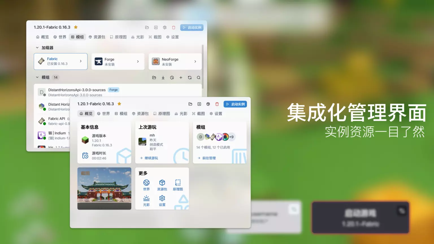Refresh the mod list in the 模组 toolbar
Screen dimensions: 434x244
(190, 77)
